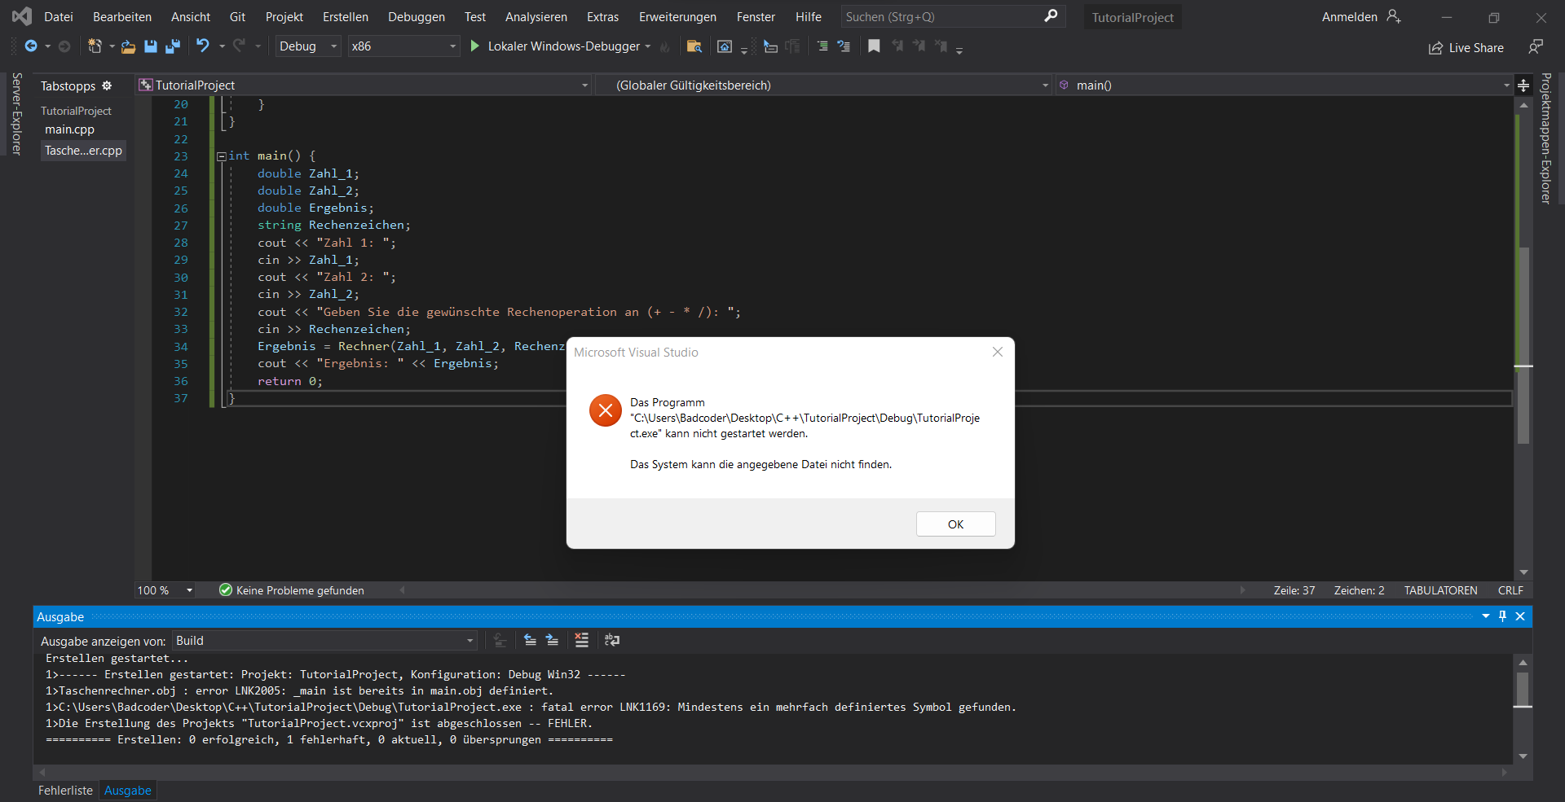The image size is (1565, 802).
Task: Switch to the Fehlerliste tab
Action: click(65, 790)
